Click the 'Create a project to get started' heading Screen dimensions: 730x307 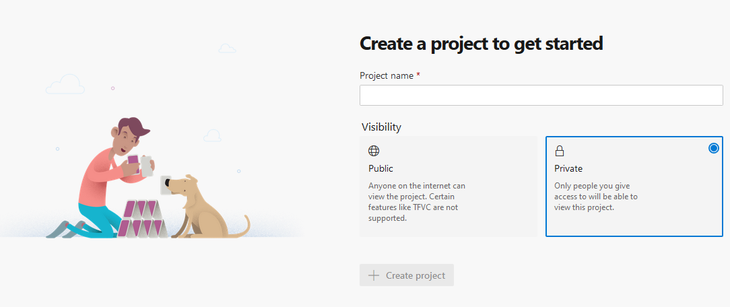(x=482, y=43)
